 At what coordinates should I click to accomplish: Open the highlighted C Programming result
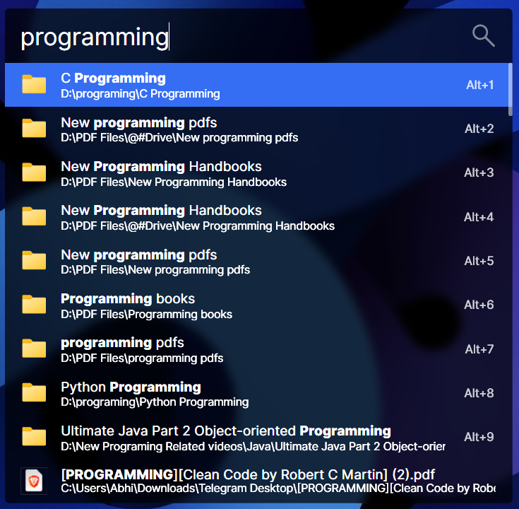click(256, 85)
